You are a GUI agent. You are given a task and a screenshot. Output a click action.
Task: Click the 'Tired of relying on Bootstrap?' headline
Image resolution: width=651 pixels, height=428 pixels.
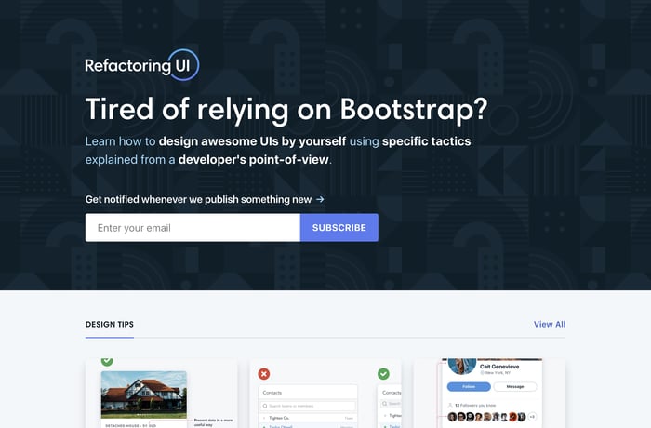[286, 109]
